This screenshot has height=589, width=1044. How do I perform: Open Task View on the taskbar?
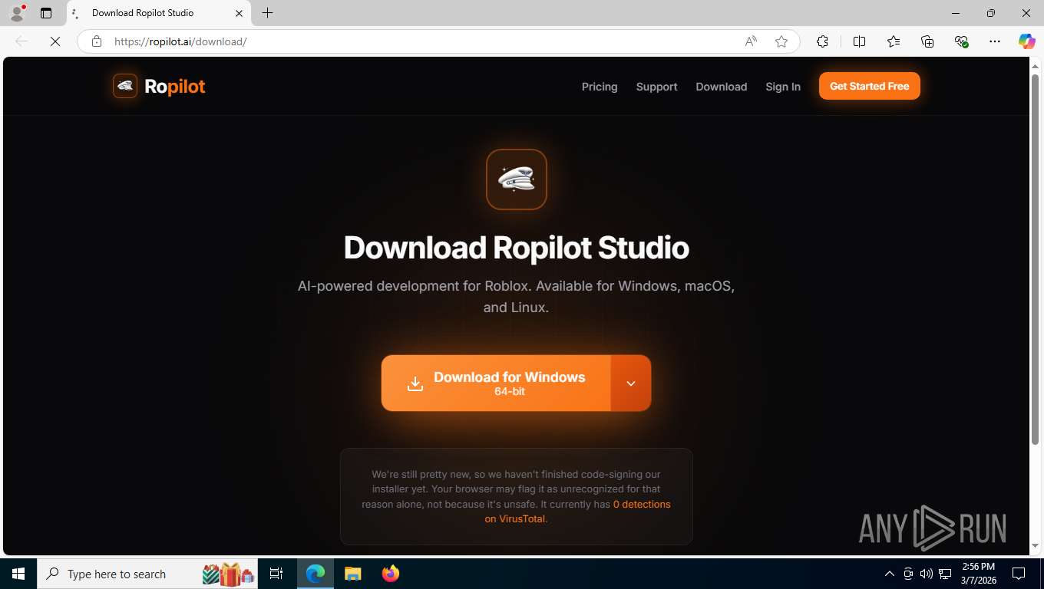(x=276, y=574)
